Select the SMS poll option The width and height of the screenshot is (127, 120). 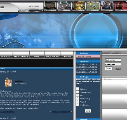tap(77, 95)
